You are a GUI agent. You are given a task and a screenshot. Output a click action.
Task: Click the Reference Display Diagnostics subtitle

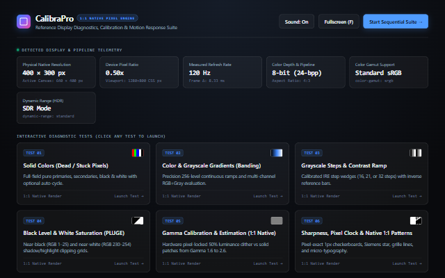click(x=106, y=28)
